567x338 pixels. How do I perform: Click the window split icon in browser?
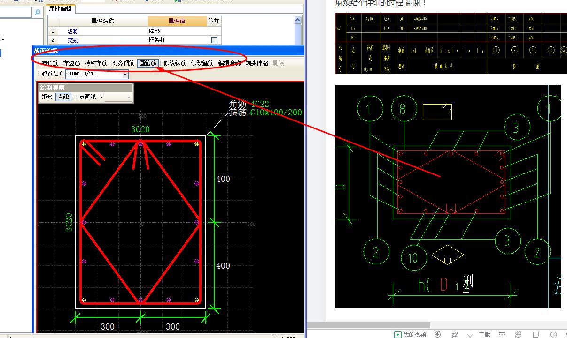[536, 334]
